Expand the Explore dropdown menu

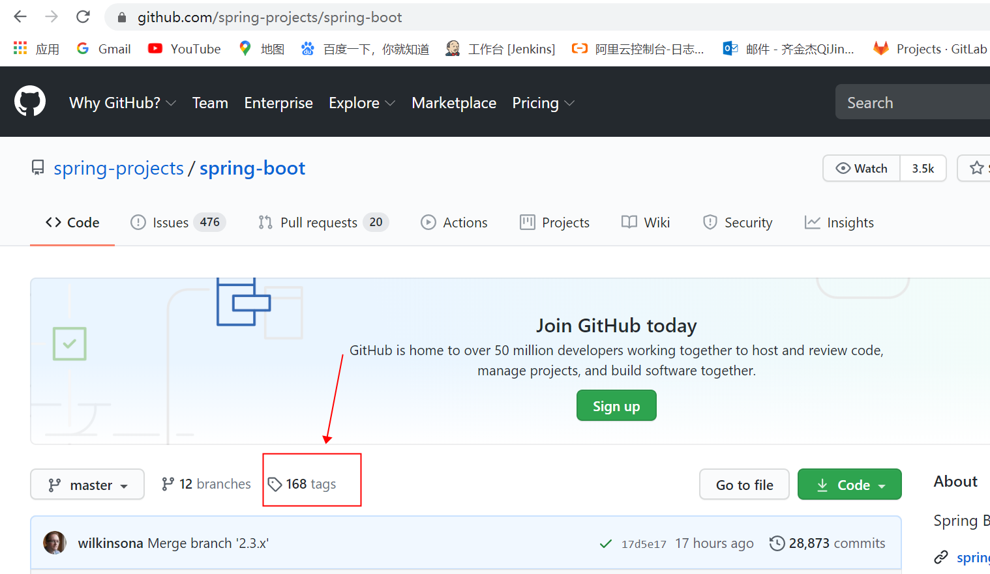(362, 103)
